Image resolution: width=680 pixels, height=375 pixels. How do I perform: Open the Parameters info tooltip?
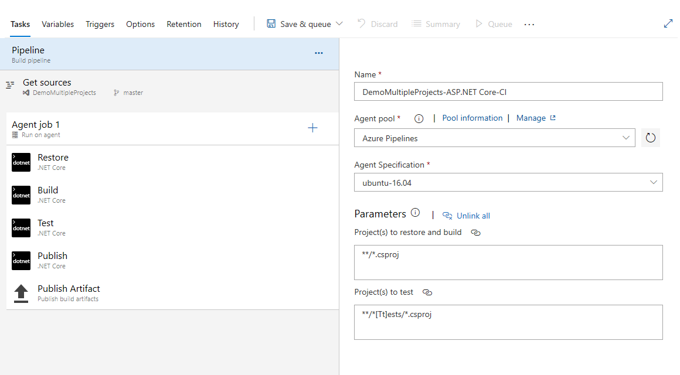[416, 213]
